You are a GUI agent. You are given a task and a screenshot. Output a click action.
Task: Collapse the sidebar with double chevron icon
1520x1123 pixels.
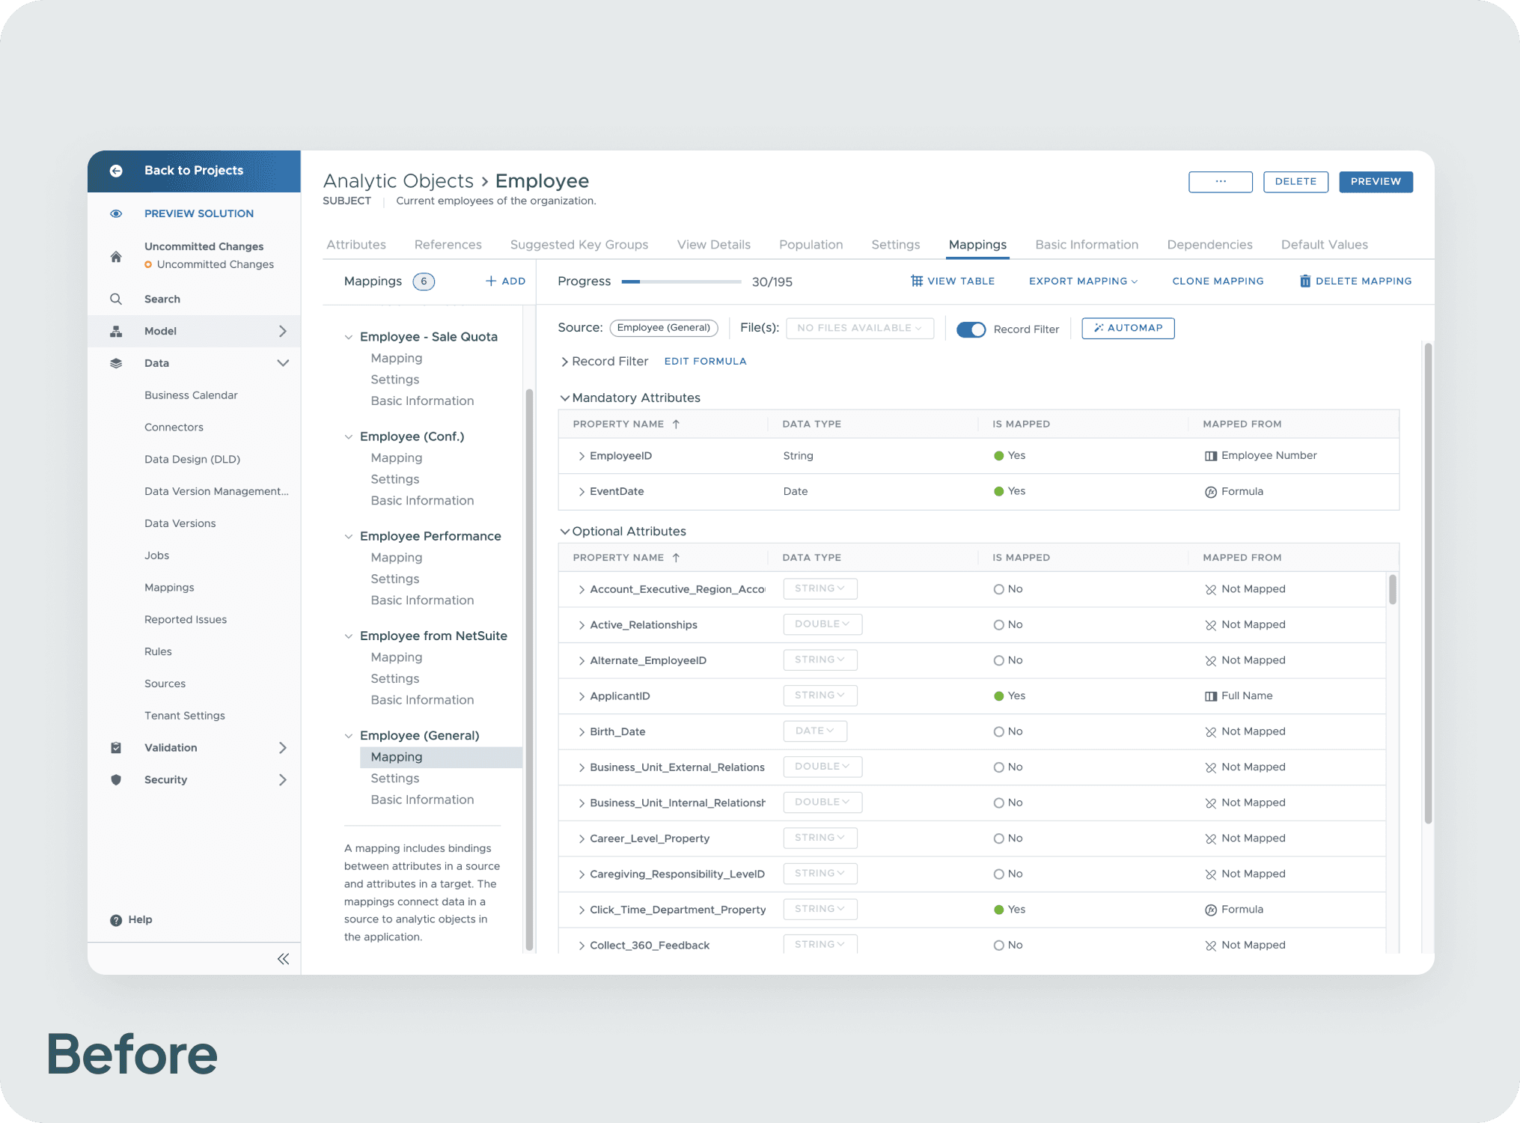click(x=283, y=959)
